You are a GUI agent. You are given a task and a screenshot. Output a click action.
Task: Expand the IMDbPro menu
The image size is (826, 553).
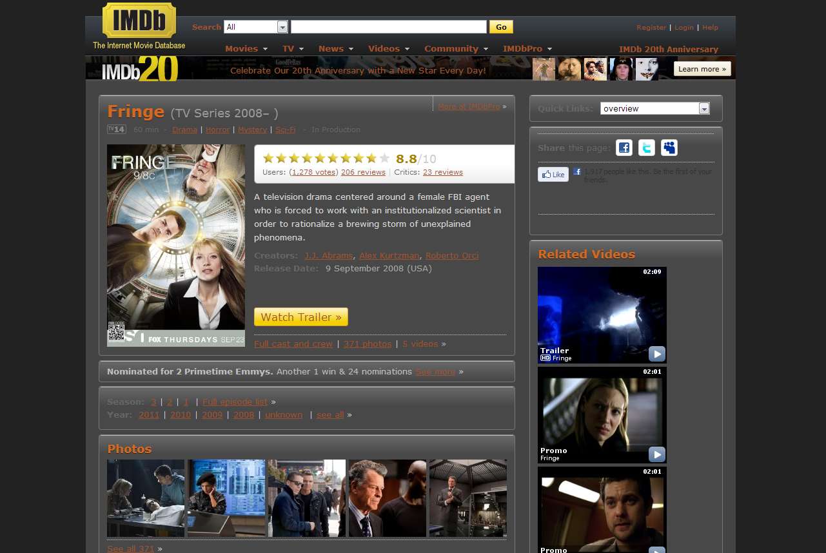(527, 48)
